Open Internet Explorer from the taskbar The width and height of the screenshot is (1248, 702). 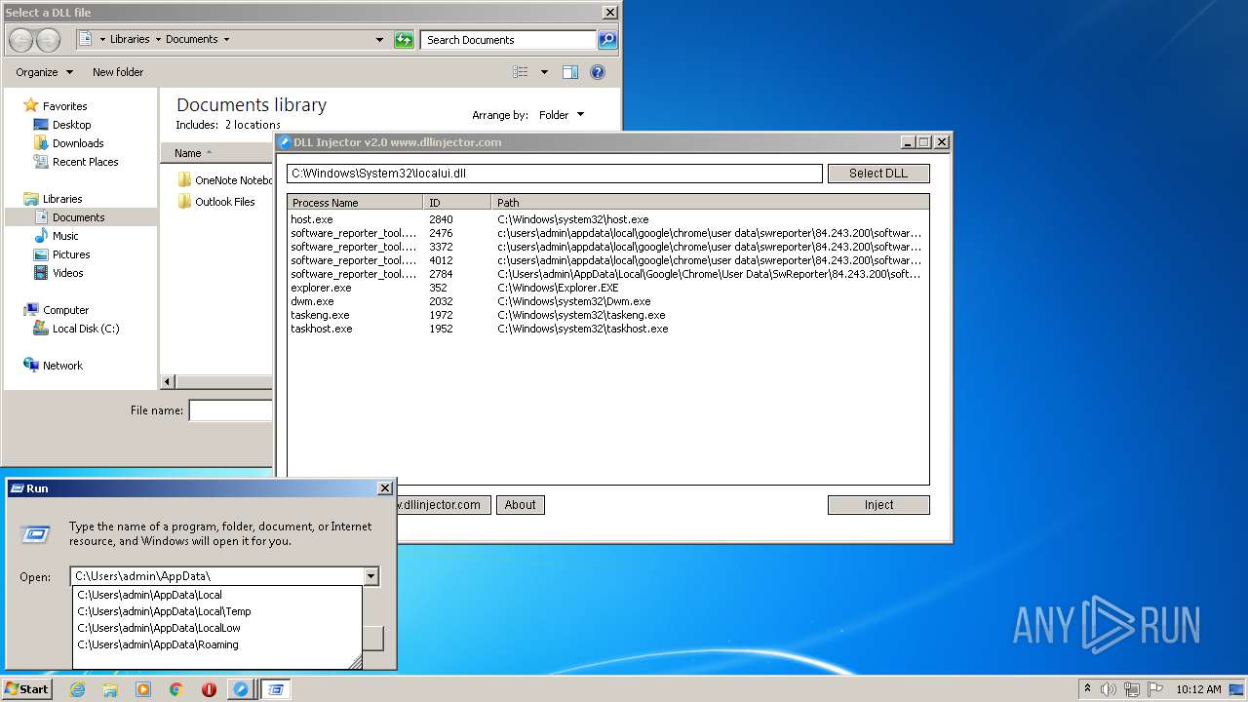(77, 689)
